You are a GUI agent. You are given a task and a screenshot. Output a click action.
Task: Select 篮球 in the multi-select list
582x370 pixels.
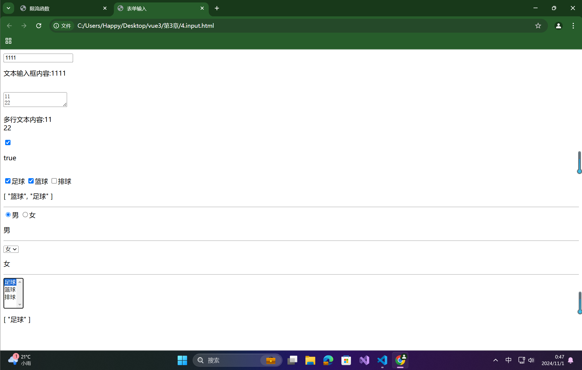tap(10, 289)
